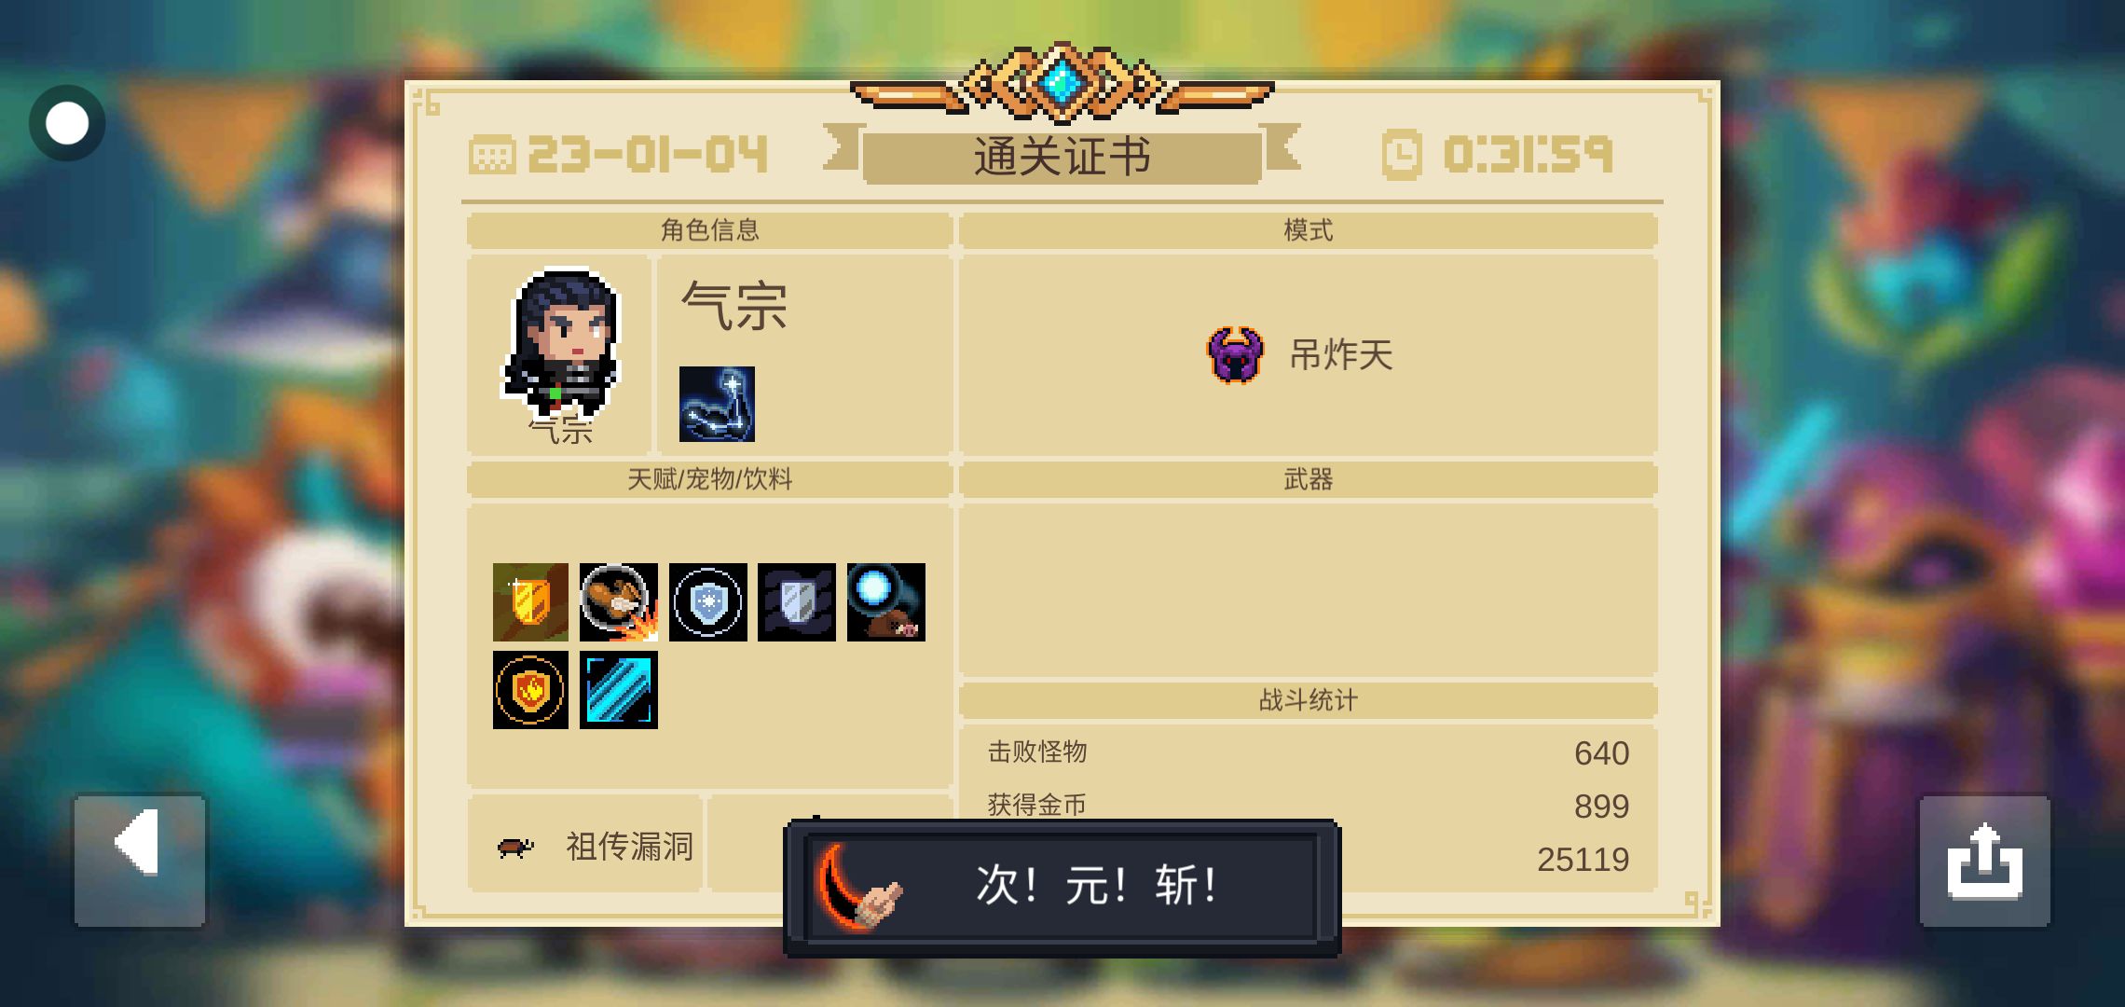
Task: Tap the 吊炸天 mode label
Action: pyautogui.click(x=1341, y=355)
